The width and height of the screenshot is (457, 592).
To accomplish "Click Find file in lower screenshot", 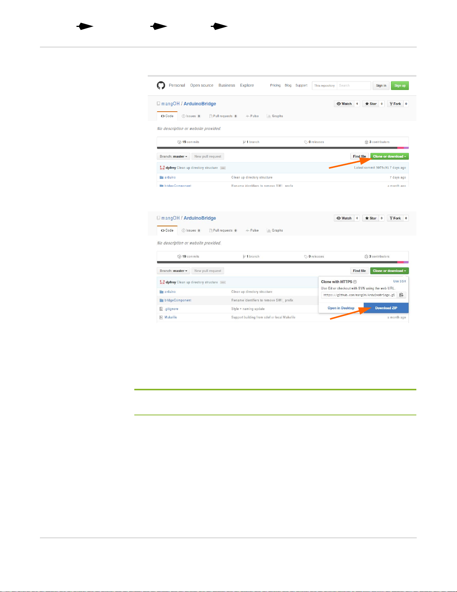I will (x=360, y=271).
